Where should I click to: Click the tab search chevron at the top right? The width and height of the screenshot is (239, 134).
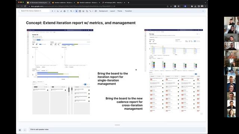click(x=205, y=3)
